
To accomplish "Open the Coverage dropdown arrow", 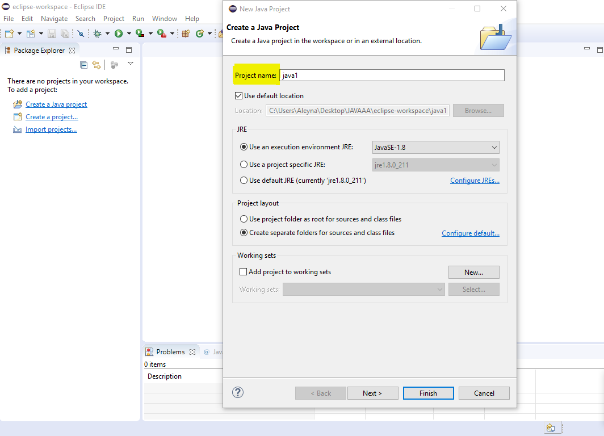I will [150, 34].
